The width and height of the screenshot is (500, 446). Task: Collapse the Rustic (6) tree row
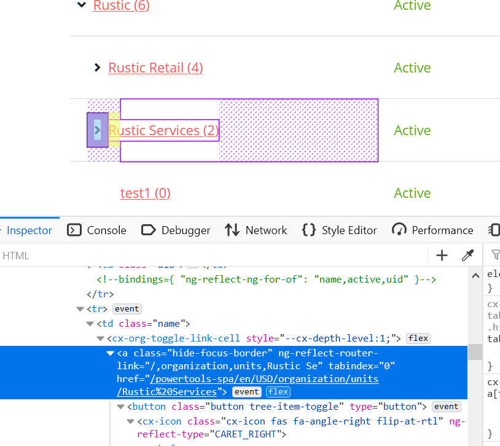point(82,4)
